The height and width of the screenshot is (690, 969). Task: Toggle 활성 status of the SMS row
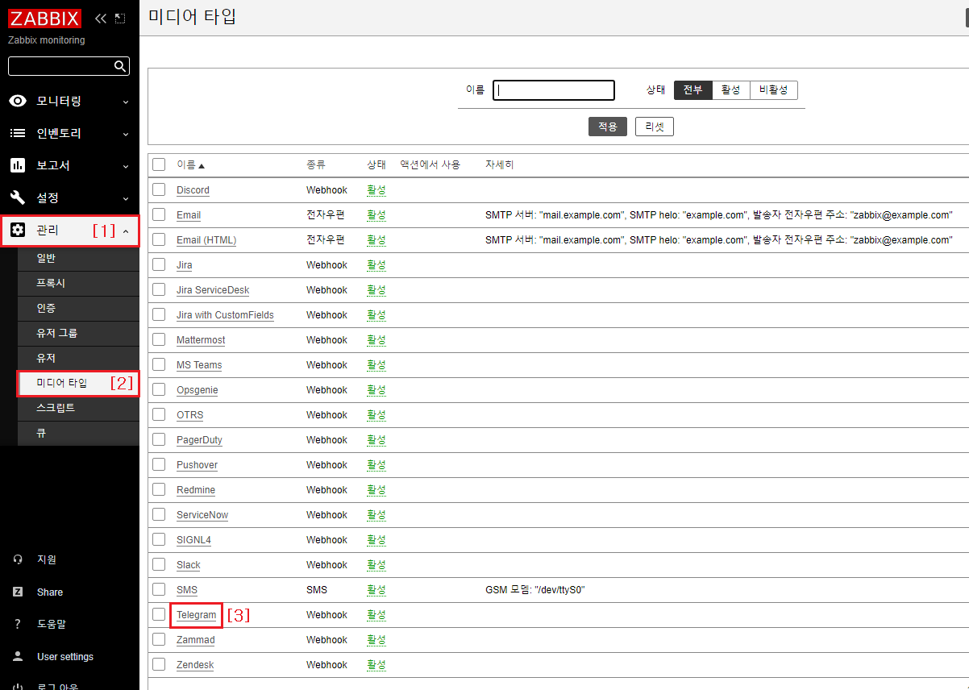point(376,590)
